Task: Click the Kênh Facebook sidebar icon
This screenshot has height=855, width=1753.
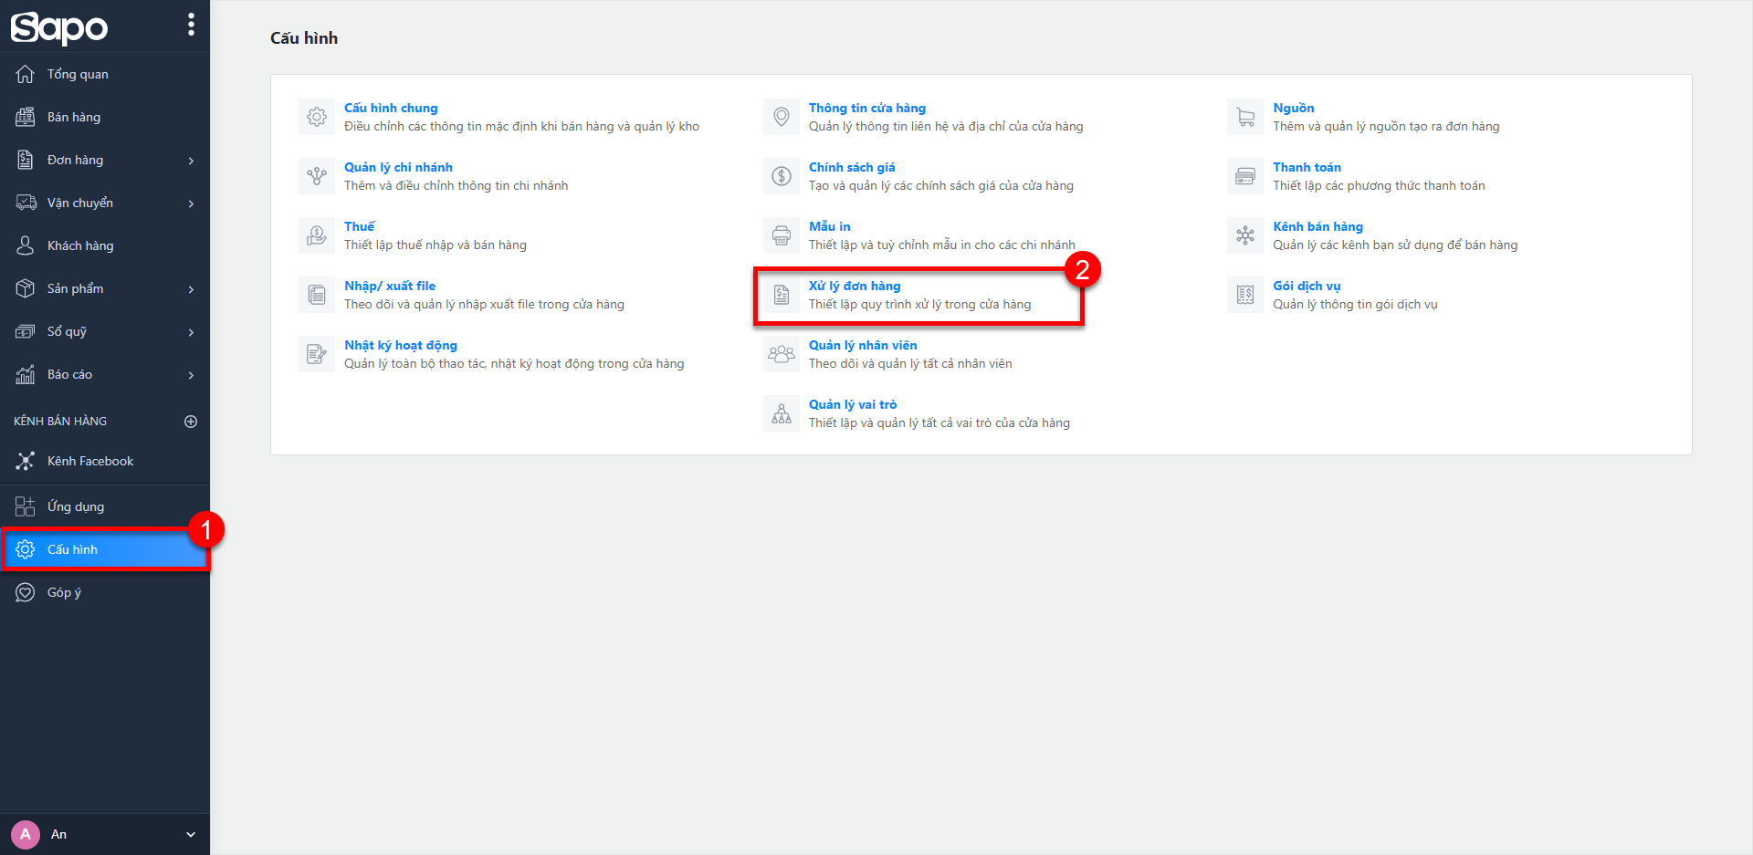Action: [26, 461]
